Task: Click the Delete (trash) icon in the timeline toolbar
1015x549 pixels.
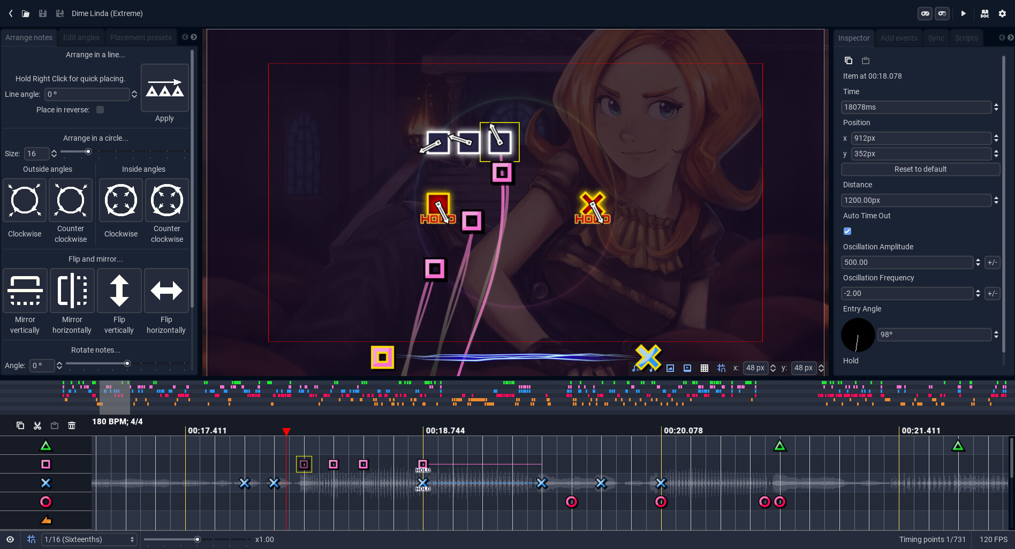Action: point(72,425)
